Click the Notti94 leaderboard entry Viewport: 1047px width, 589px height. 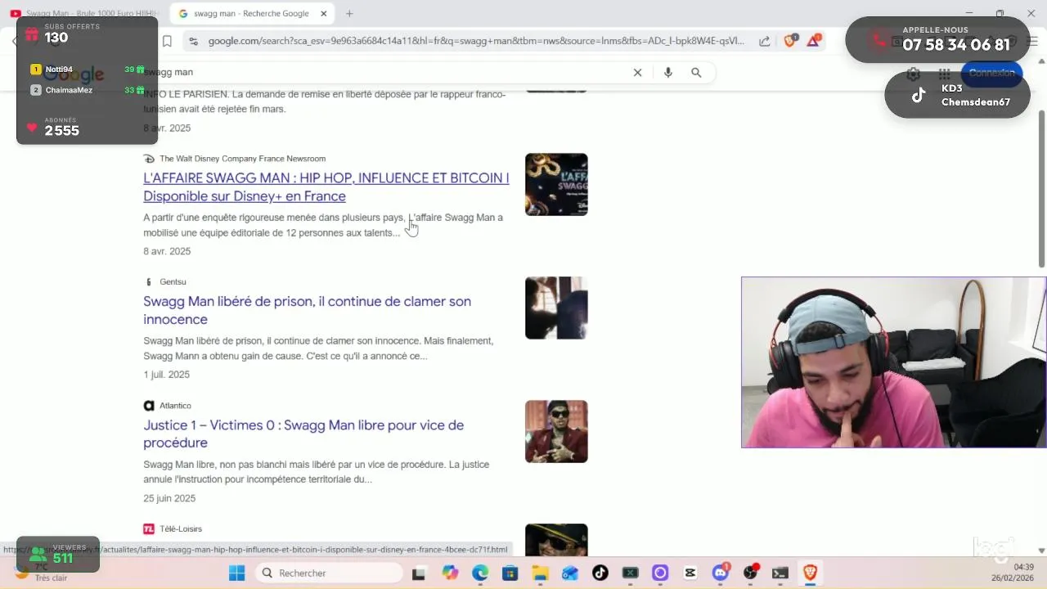point(88,70)
